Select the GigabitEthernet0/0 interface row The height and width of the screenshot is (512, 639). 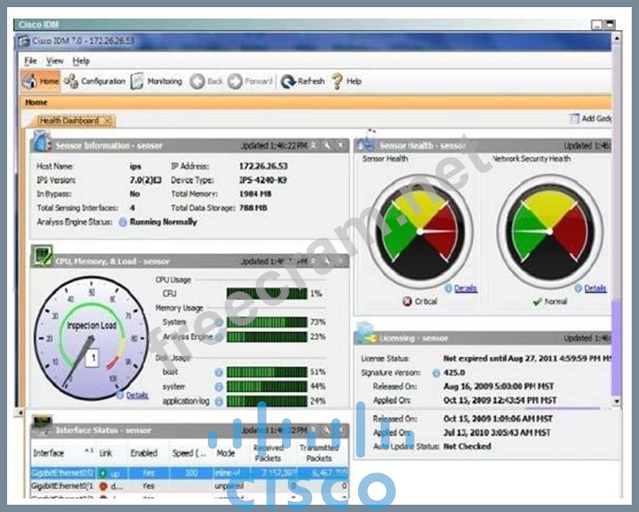(x=62, y=472)
